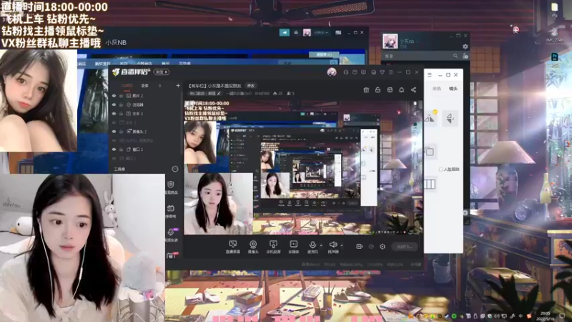Image resolution: width=572 pixels, height=322 pixels.
Task: Toggle visibility of 文本 2 source
Action: click(x=114, y=114)
